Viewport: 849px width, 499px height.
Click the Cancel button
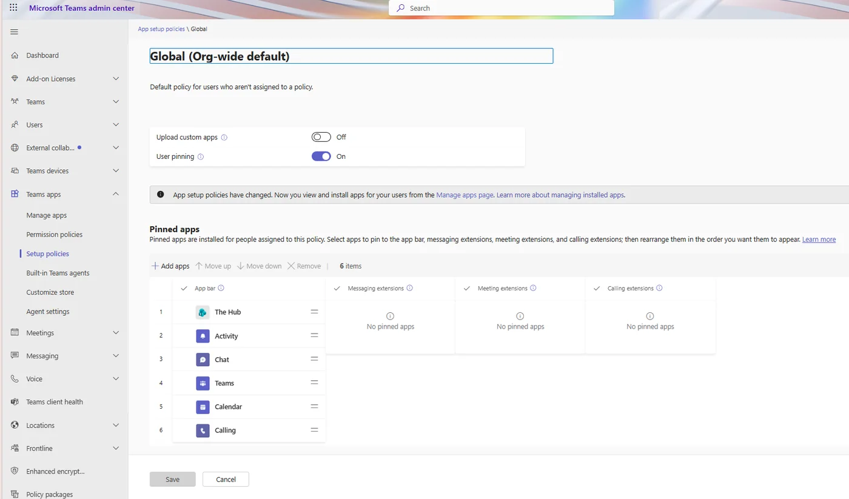pyautogui.click(x=226, y=479)
